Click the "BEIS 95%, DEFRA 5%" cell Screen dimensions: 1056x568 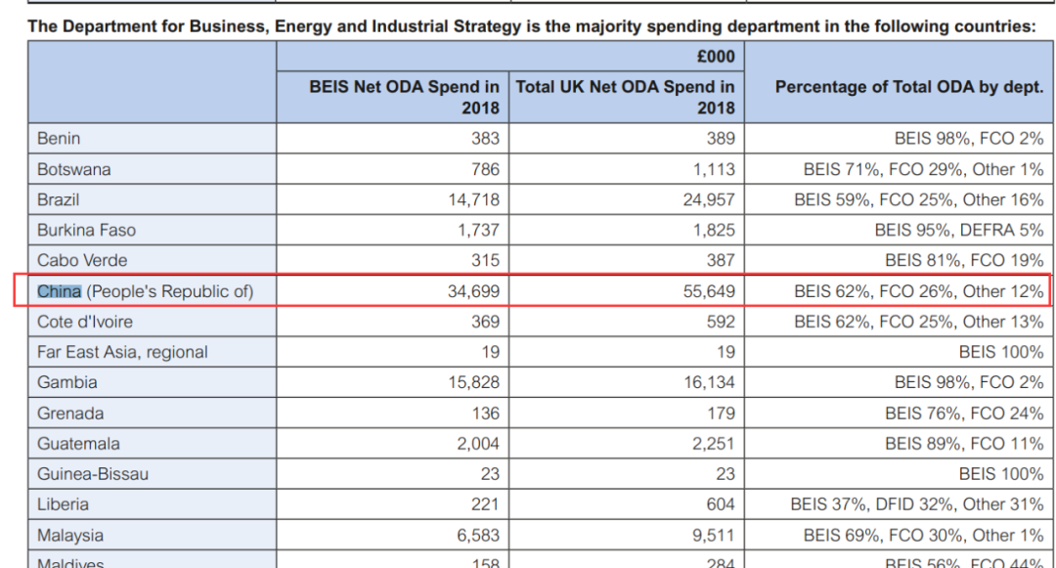coord(958,231)
